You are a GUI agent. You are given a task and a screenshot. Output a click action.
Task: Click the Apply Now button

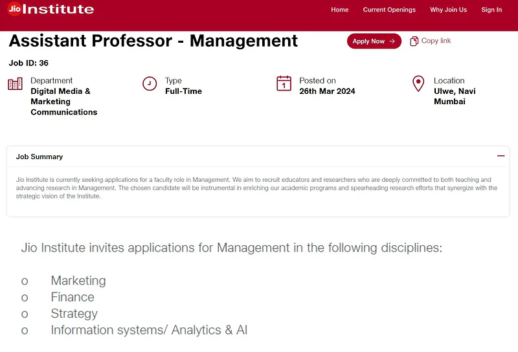pos(374,41)
